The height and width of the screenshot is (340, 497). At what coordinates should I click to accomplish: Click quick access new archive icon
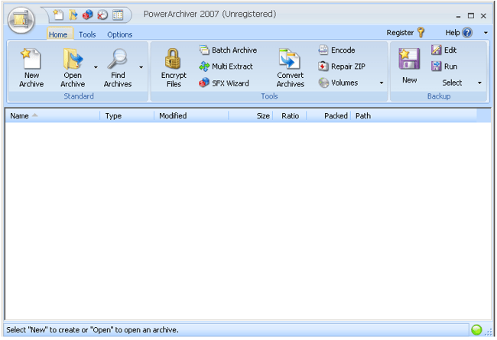(x=58, y=15)
